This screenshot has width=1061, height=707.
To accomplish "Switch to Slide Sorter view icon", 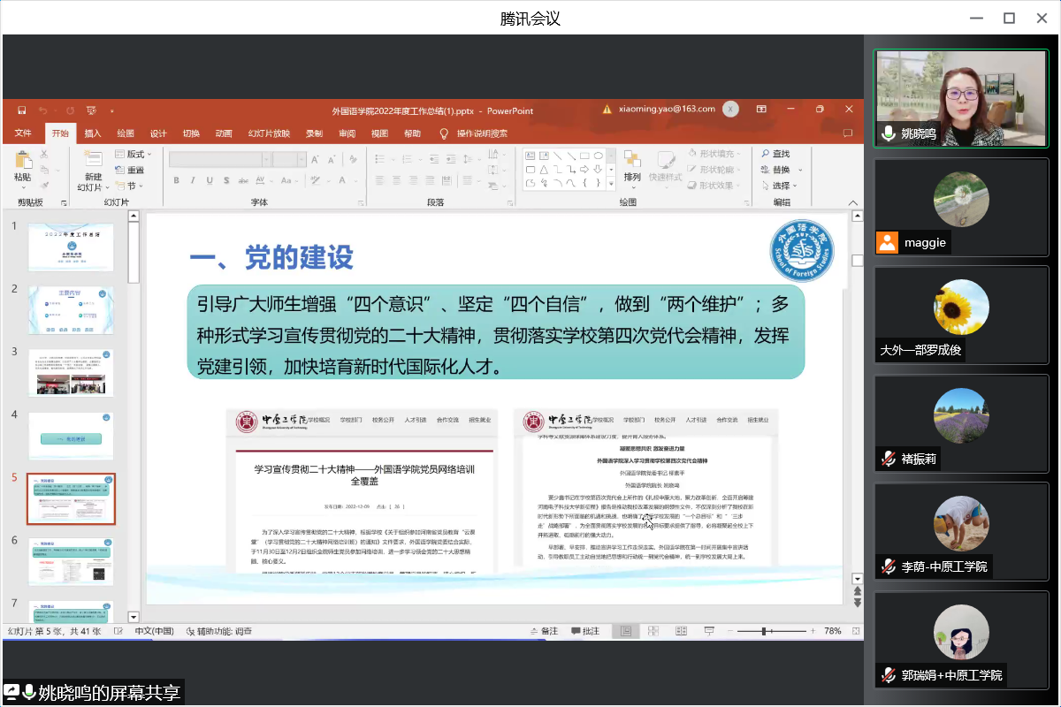I will [653, 631].
